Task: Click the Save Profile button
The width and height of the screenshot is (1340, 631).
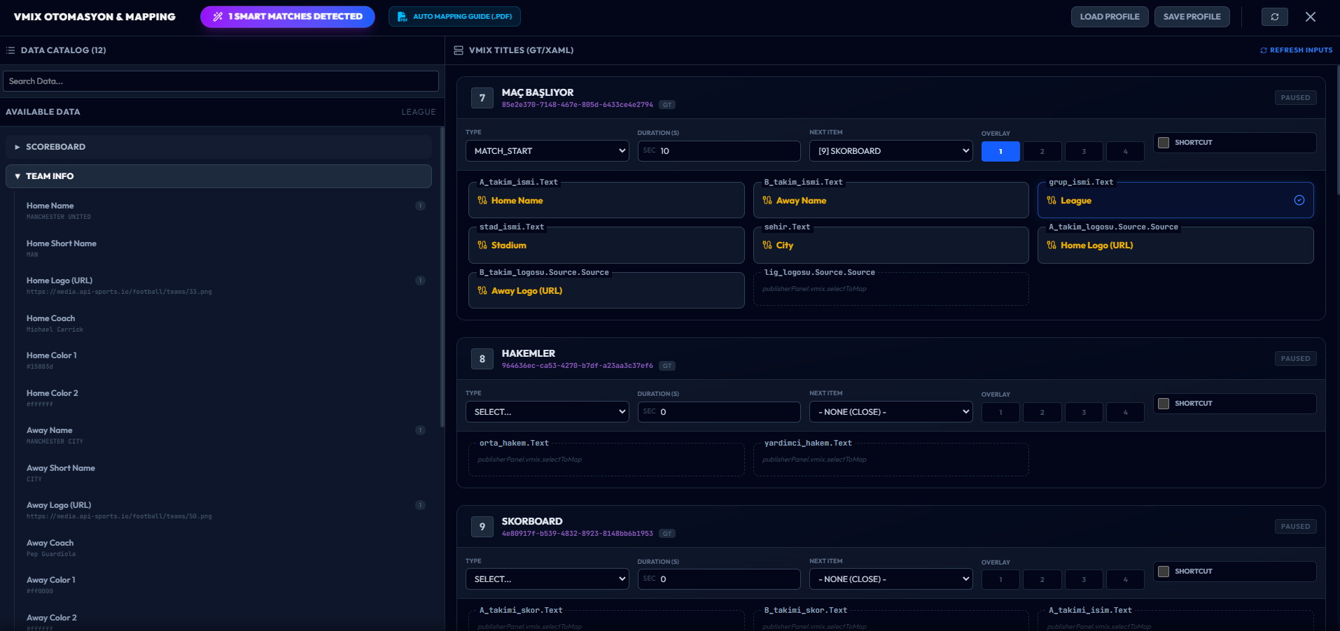Action: [1192, 17]
